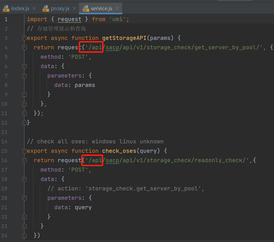Viewport: 274px width, 242px height.
Task: Collapse the parameters object at line 7
Action: point(25,76)
